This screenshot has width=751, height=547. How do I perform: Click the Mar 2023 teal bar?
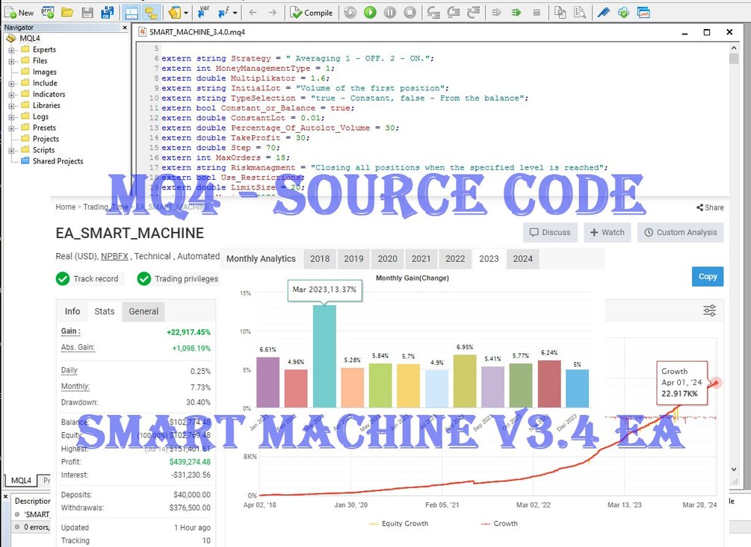(x=324, y=356)
